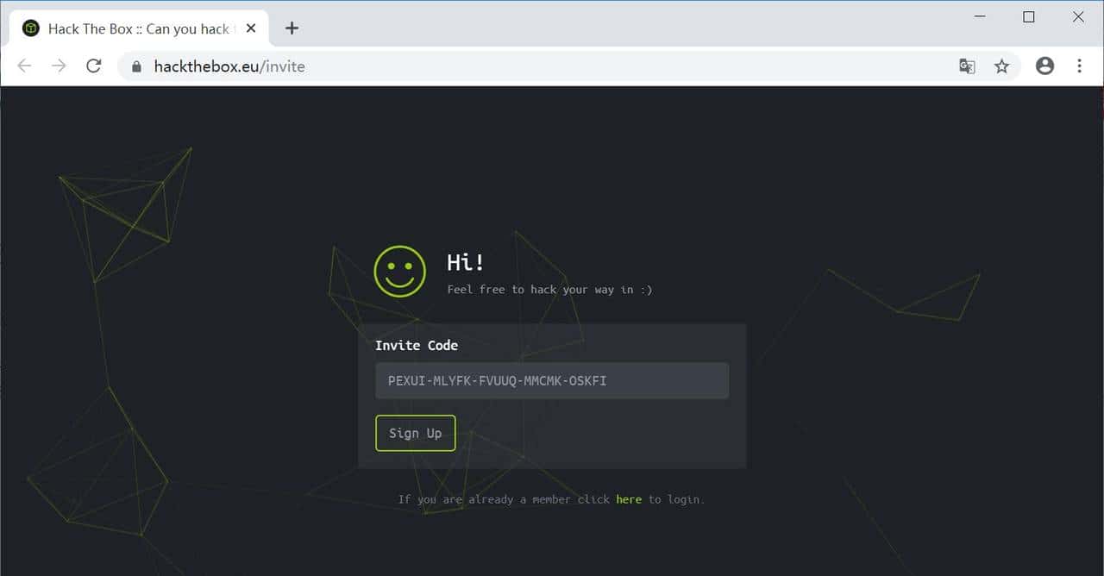Screen dimensions: 1104x576
Task: Click the forward navigation arrow icon
Action: [x=58, y=66]
